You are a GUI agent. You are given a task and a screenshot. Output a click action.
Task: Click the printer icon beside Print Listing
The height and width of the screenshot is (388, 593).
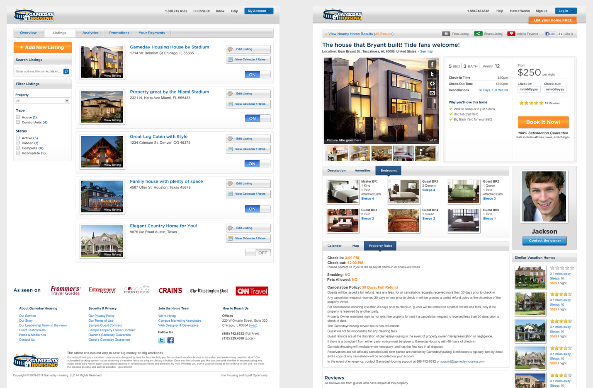(446, 34)
